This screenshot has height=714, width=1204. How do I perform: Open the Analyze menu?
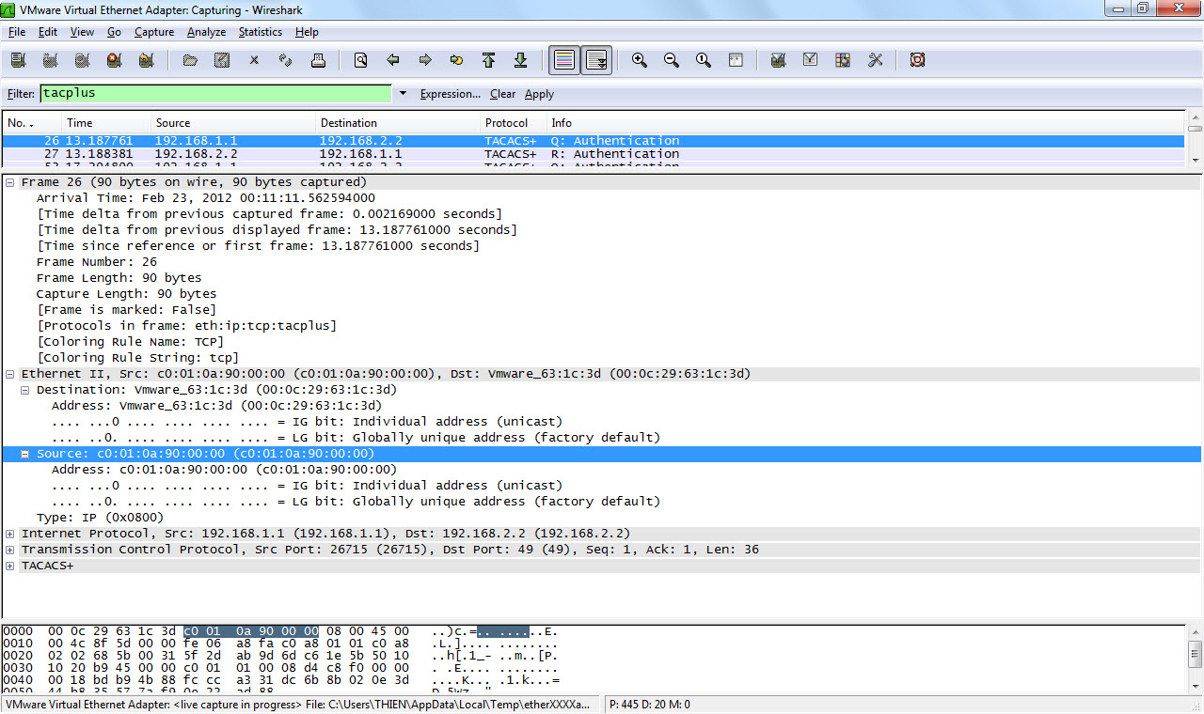pos(206,32)
